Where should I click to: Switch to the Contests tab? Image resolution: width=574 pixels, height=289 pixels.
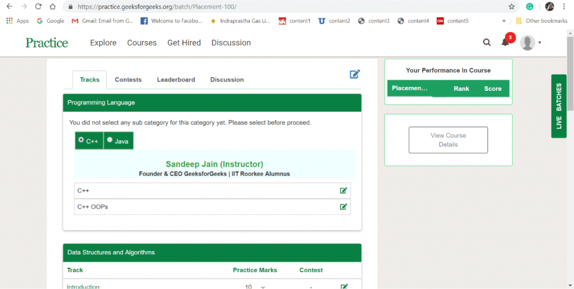tap(128, 80)
